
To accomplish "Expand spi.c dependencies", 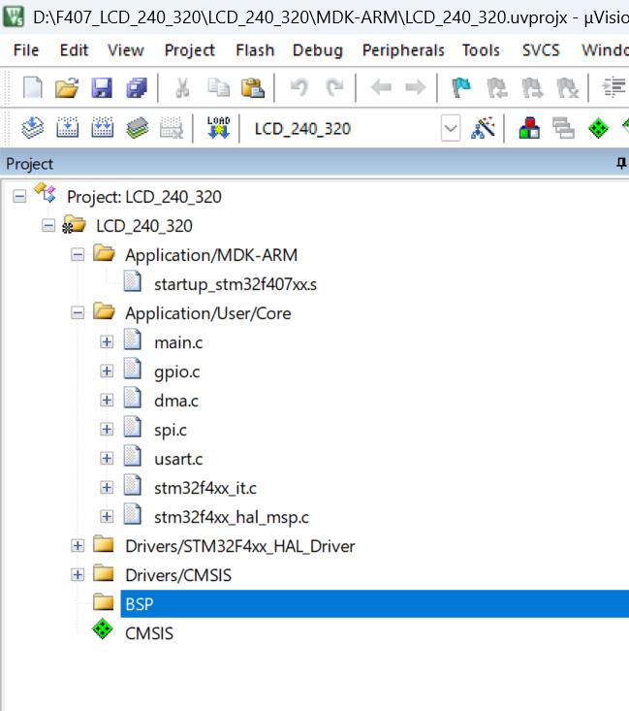I will click(x=107, y=429).
